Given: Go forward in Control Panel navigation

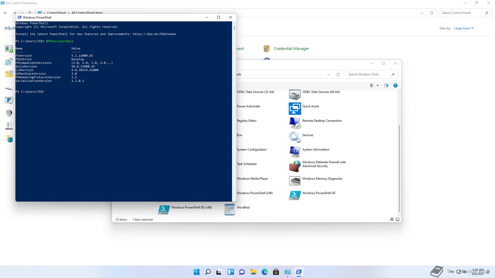Looking at the screenshot, I should [14, 13].
